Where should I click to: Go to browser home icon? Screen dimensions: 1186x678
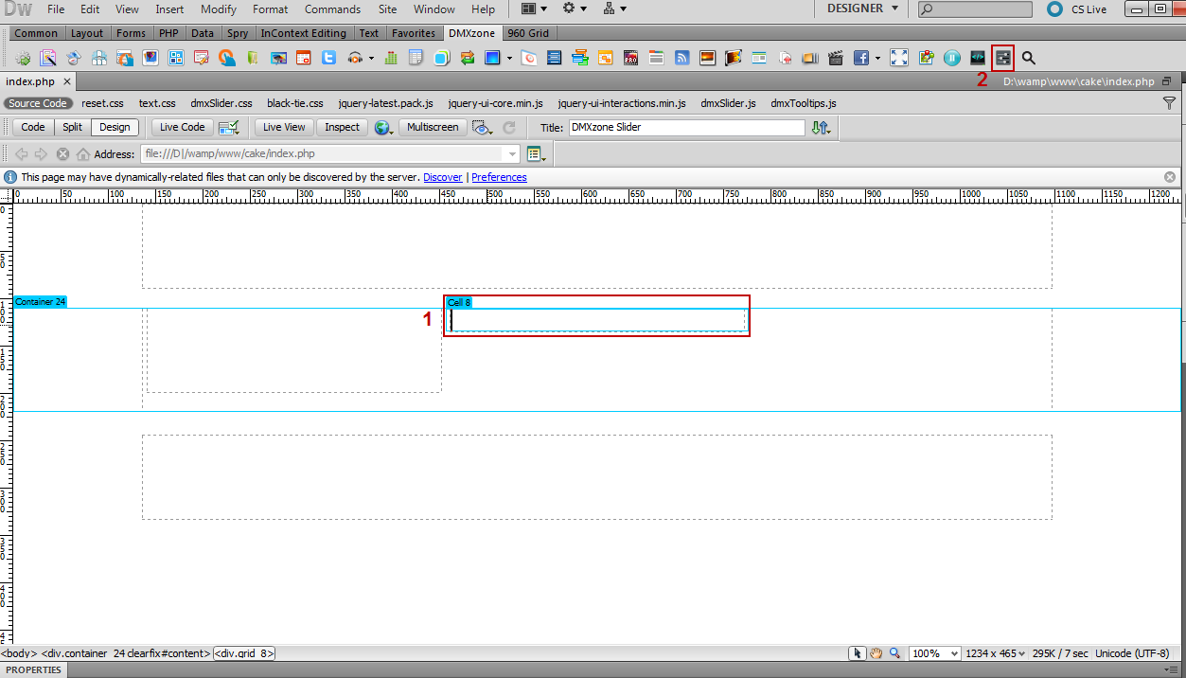point(83,153)
